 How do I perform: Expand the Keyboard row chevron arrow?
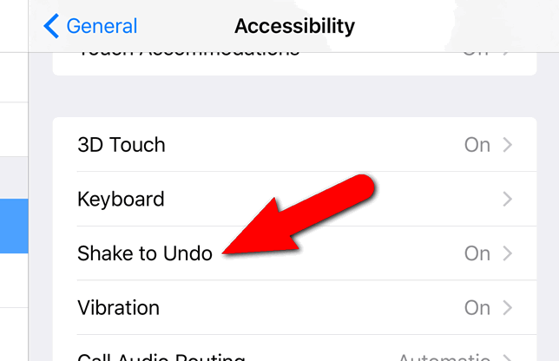(508, 199)
